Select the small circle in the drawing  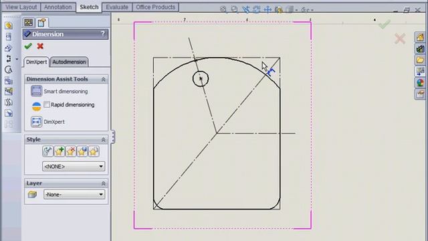point(201,79)
